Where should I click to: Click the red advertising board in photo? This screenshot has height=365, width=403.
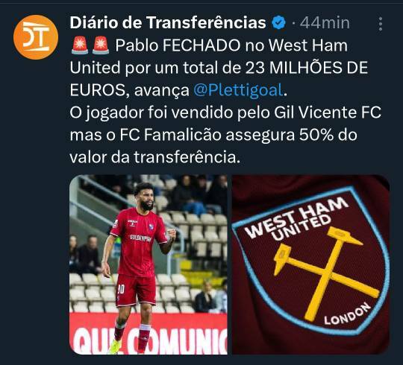[149, 334]
